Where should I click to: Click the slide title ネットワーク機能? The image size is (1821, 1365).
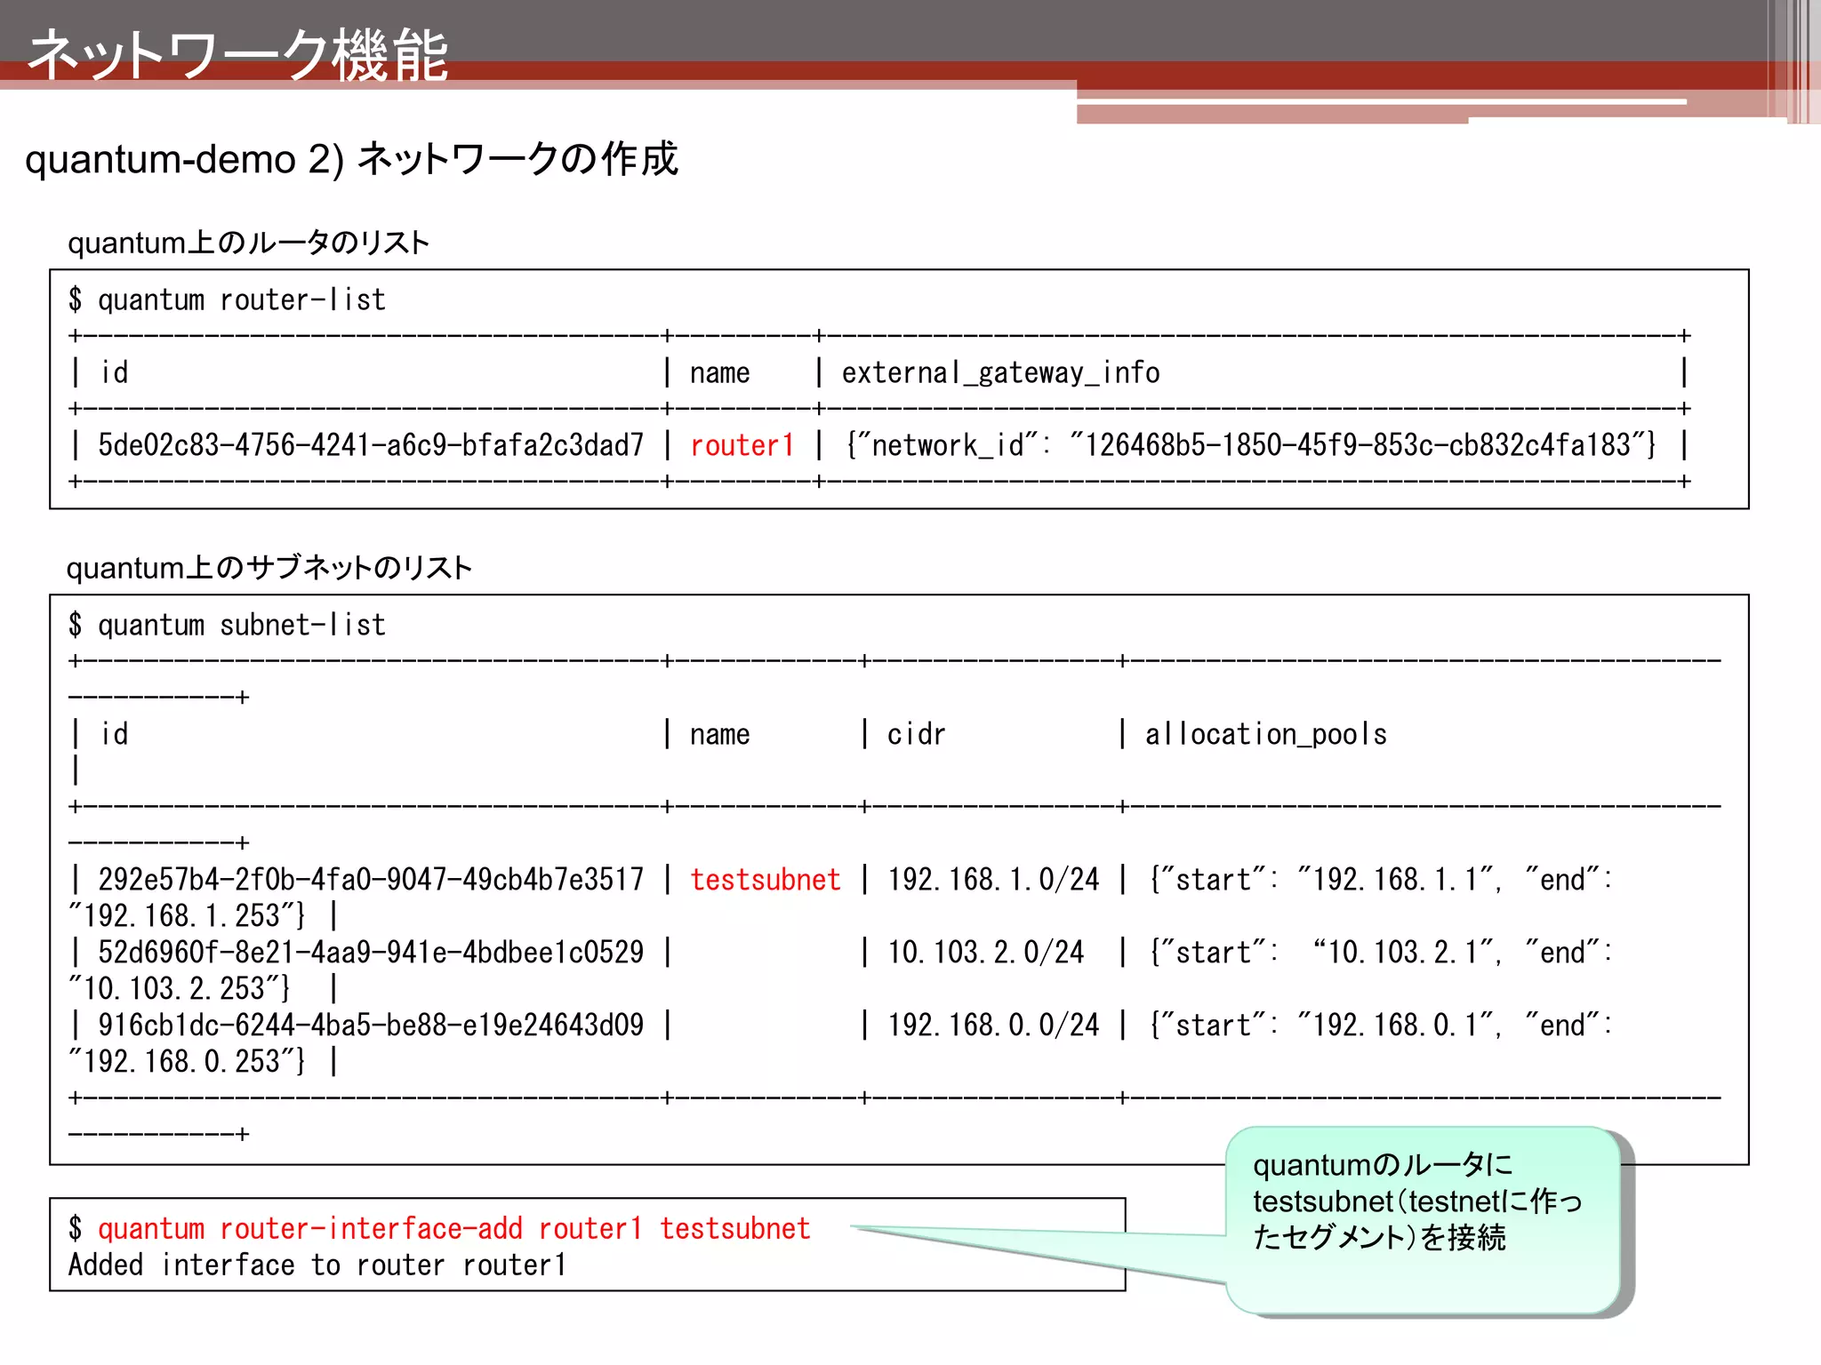[x=237, y=55]
